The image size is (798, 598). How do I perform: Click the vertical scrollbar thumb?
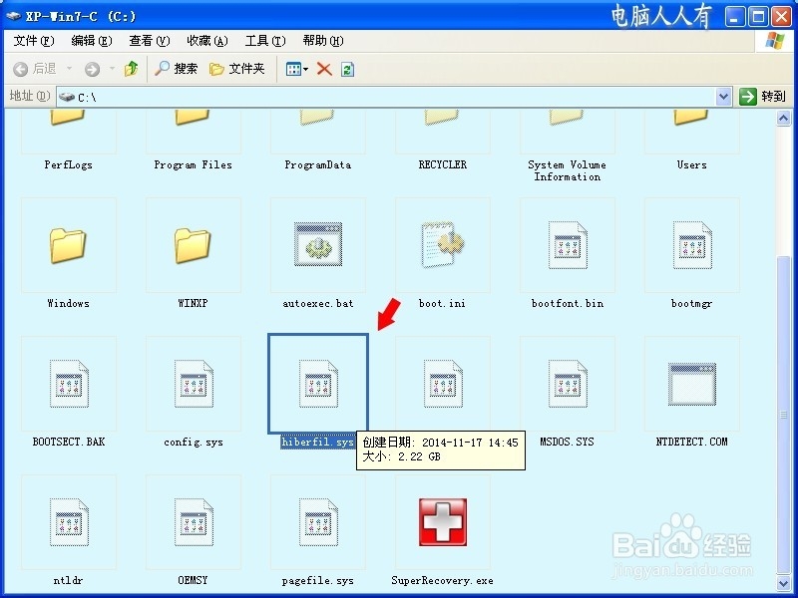[783, 415]
